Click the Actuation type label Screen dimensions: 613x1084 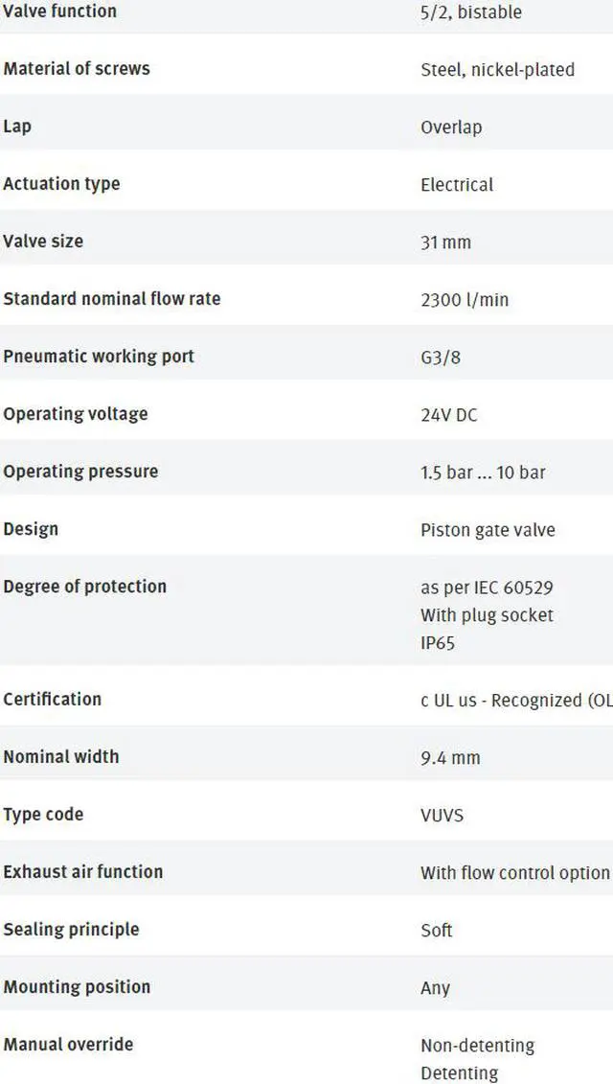tap(61, 184)
